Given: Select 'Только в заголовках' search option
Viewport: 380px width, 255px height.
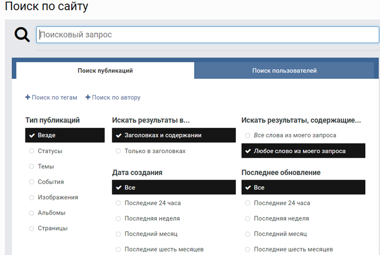Looking at the screenshot, I should coord(154,151).
